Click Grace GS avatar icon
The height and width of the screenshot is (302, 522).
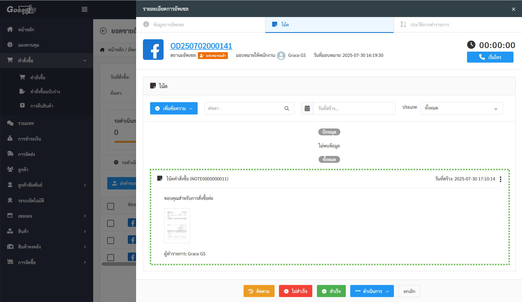coord(281,56)
